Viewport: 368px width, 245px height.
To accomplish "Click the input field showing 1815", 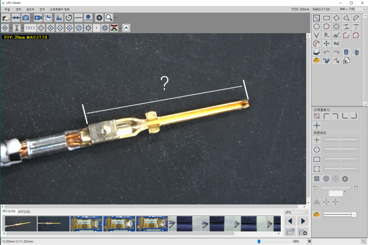I will [x=30, y=28].
